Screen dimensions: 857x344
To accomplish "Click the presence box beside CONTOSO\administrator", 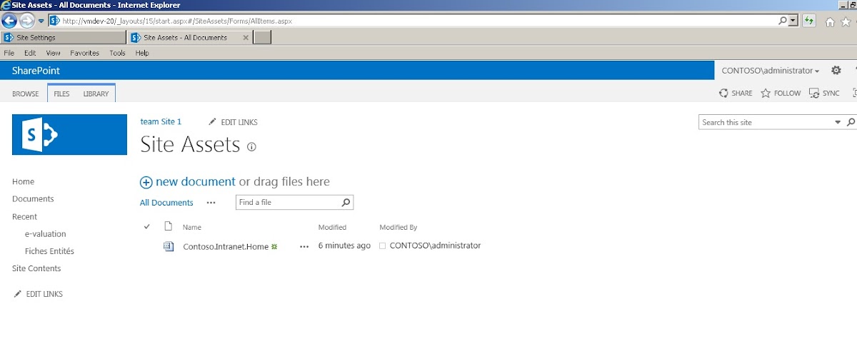I will click(383, 246).
